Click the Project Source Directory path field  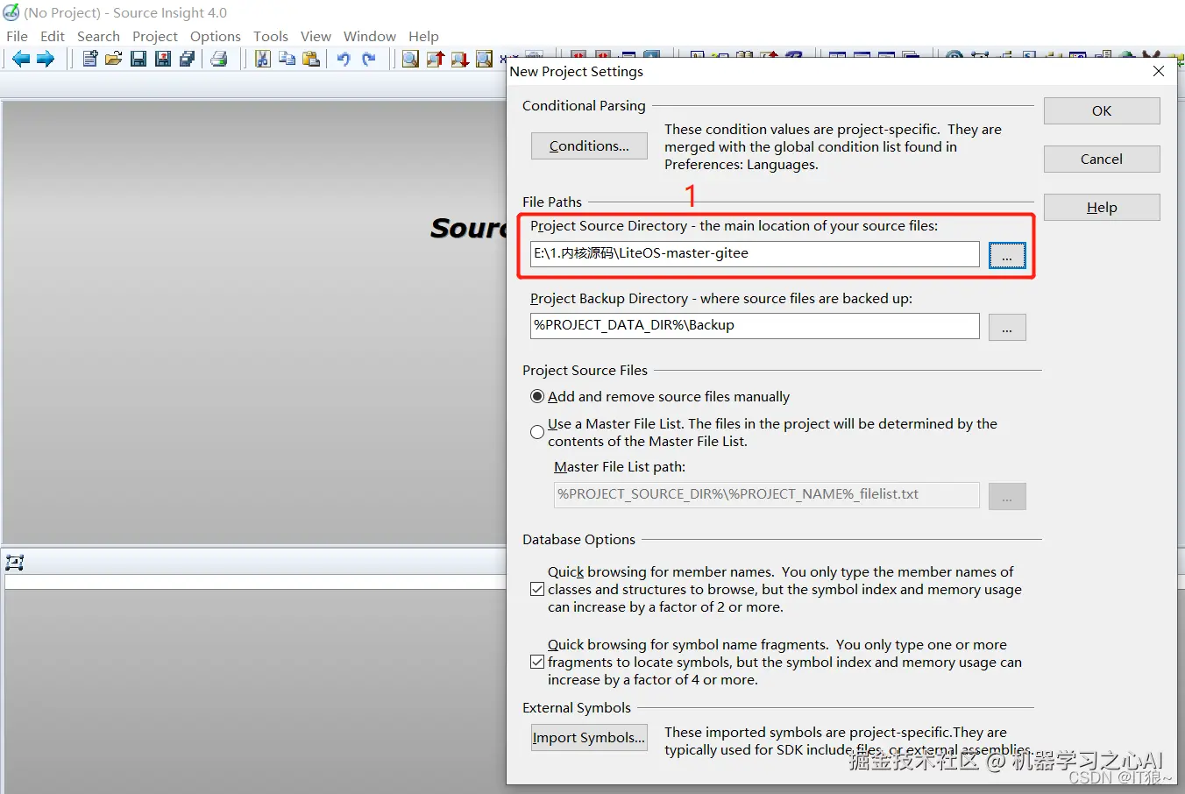755,253
